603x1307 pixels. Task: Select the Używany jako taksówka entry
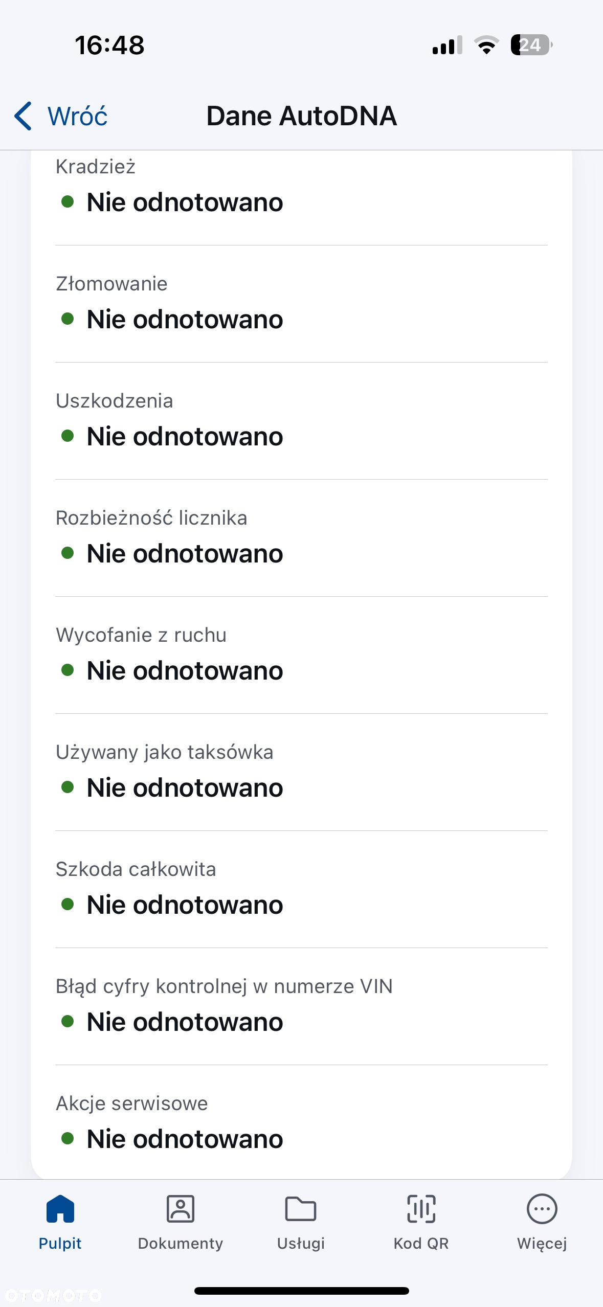click(301, 773)
